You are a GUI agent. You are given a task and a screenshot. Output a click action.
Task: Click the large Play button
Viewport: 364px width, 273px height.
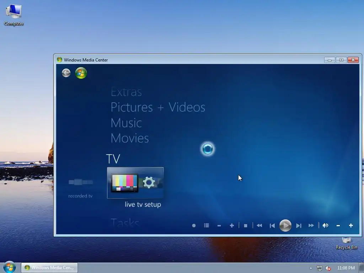(x=285, y=225)
